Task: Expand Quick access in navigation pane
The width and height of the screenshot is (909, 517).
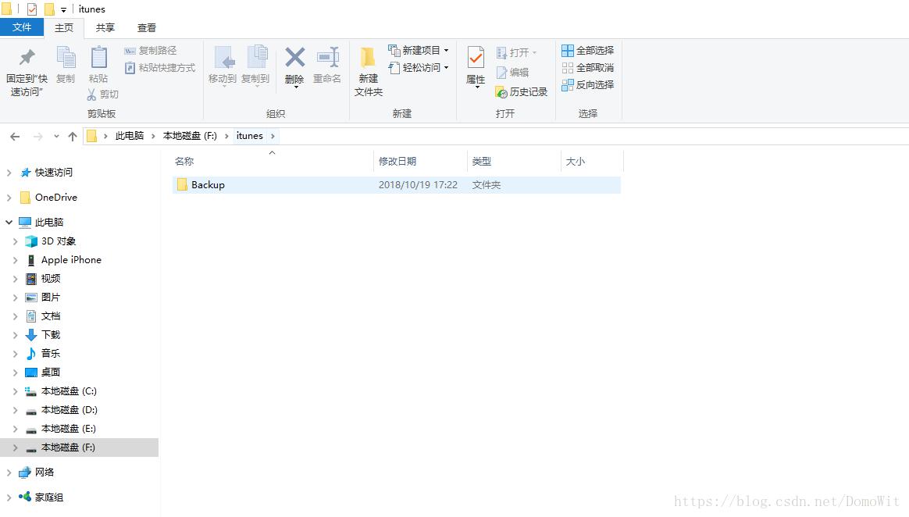Action: (9, 173)
